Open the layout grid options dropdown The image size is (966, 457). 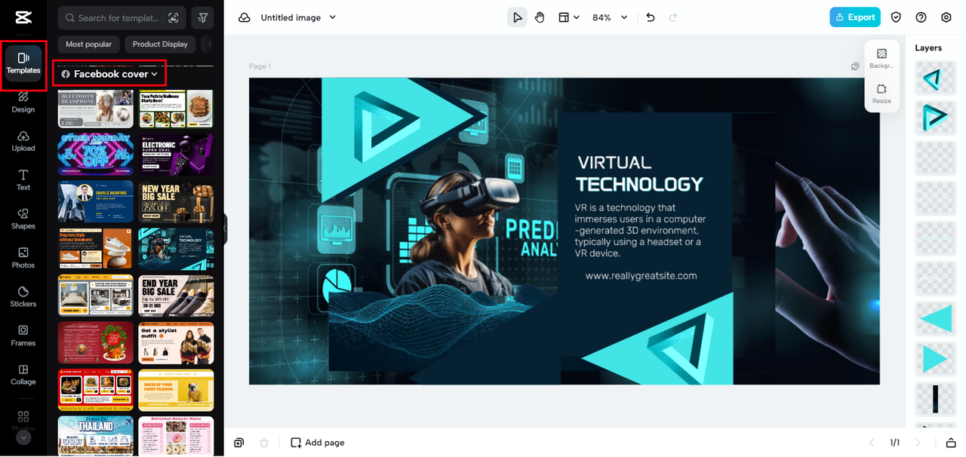click(x=568, y=17)
